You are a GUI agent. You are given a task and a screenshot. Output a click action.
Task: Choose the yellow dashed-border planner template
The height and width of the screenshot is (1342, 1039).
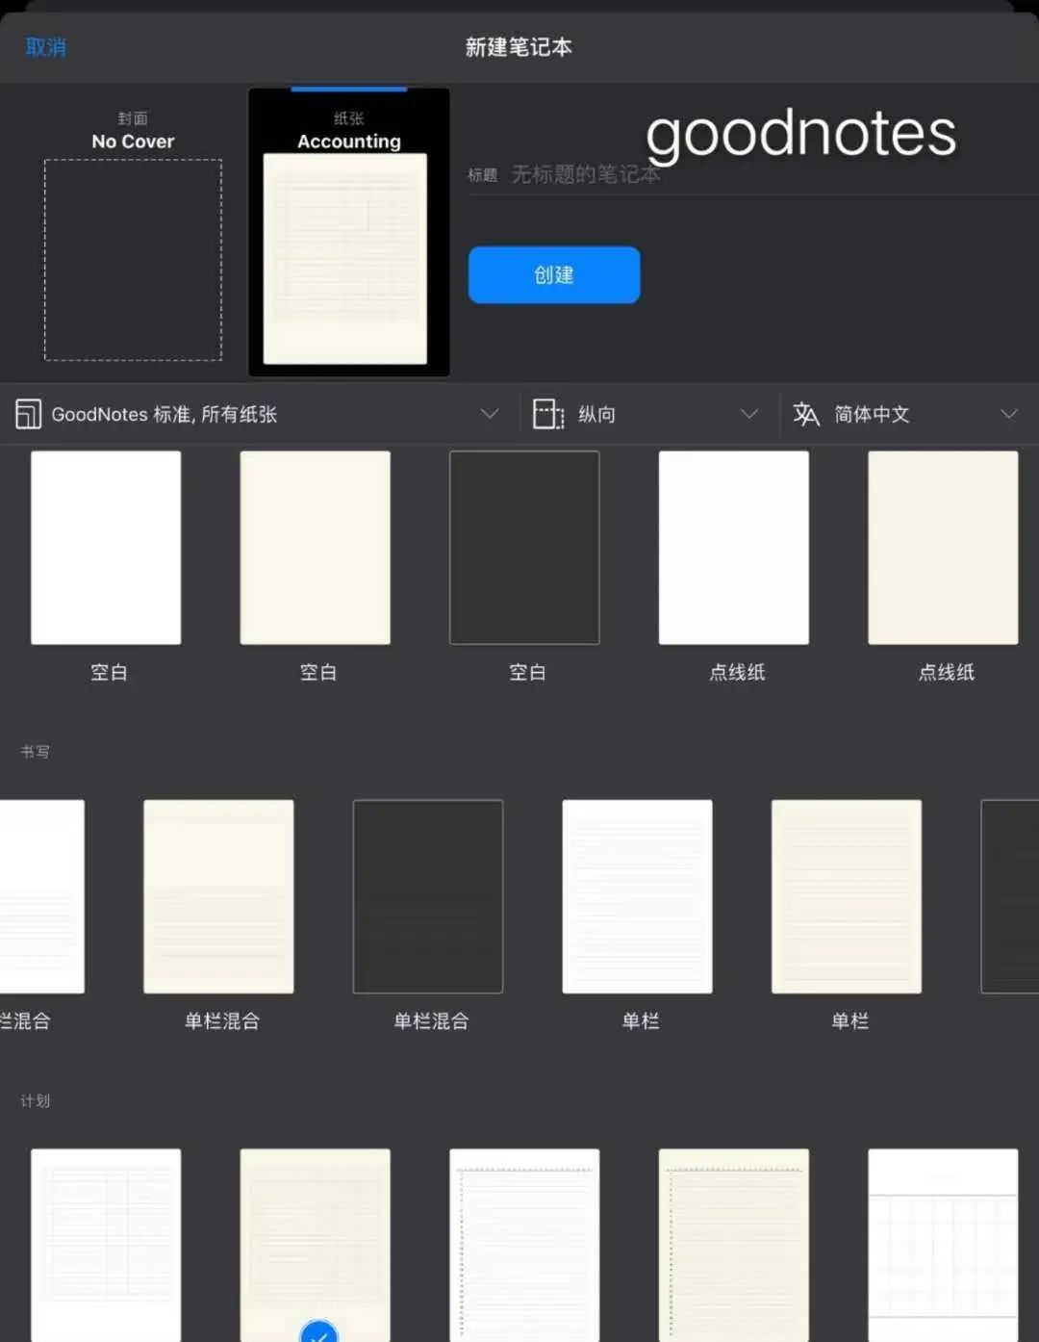[734, 1245]
